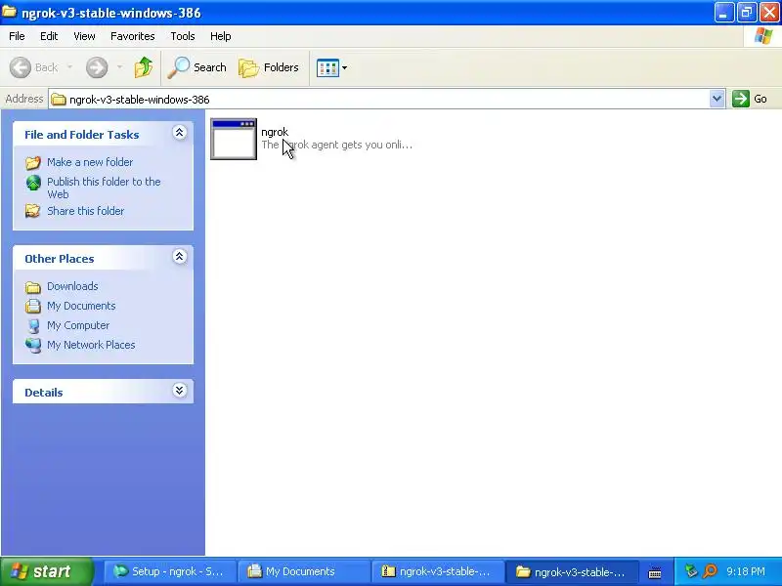Click the Make a new folder icon
Screen dimensions: 782x586
tap(33, 162)
